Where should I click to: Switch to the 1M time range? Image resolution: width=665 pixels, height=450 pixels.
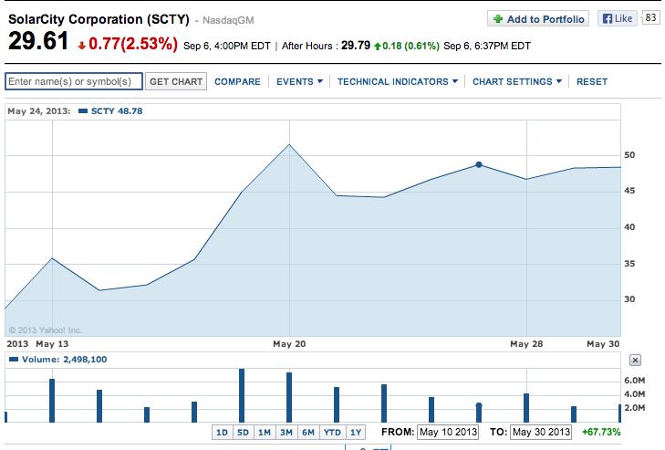point(265,432)
